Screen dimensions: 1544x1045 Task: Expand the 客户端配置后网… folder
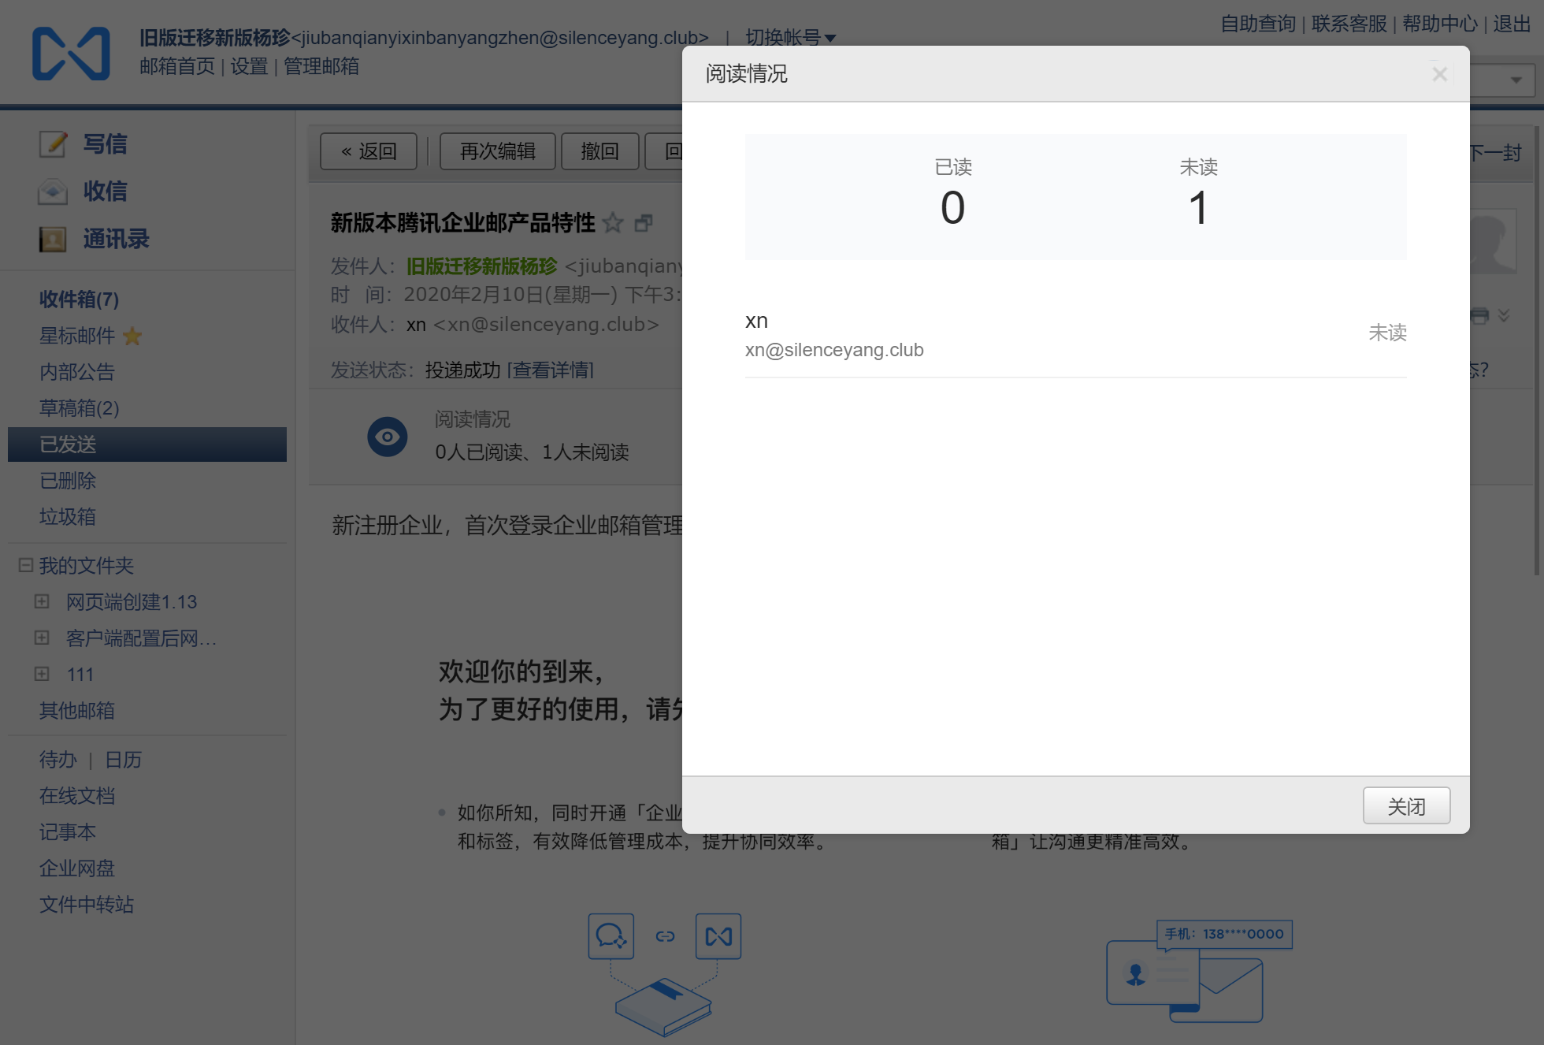click(42, 638)
